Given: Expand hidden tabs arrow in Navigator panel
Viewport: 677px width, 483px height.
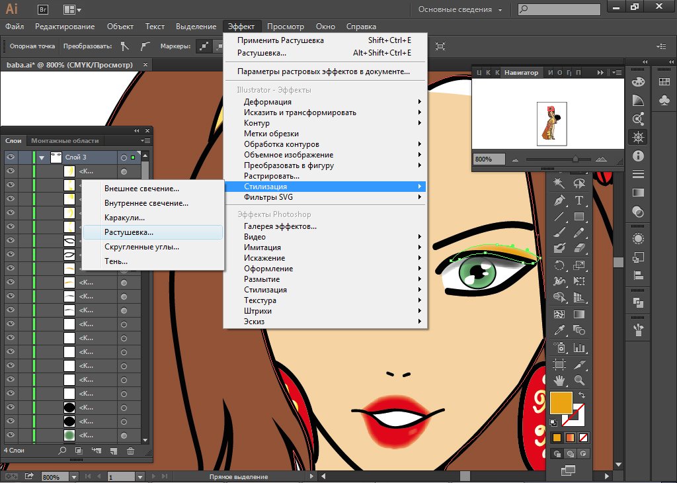Looking at the screenshot, I should click(x=600, y=73).
